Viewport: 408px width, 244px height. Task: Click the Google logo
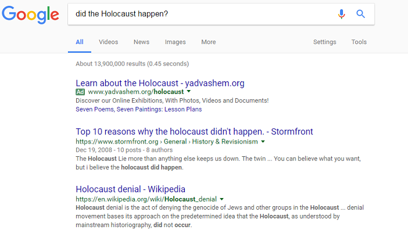30,15
